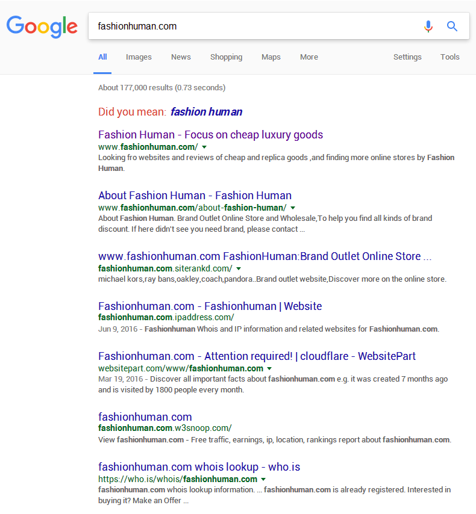Open 'fashionhuman.com whois lookup - who.is' result
The height and width of the screenshot is (514, 476).
tap(199, 467)
